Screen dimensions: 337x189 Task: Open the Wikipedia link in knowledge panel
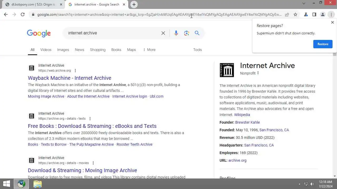[x=242, y=115]
